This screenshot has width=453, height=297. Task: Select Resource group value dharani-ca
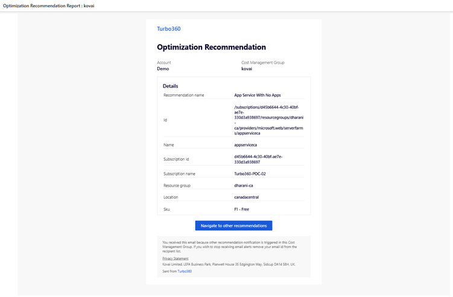(x=243, y=186)
